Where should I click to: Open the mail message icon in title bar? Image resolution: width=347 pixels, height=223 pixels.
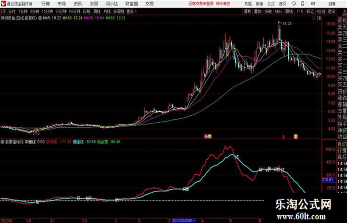tap(313, 4)
